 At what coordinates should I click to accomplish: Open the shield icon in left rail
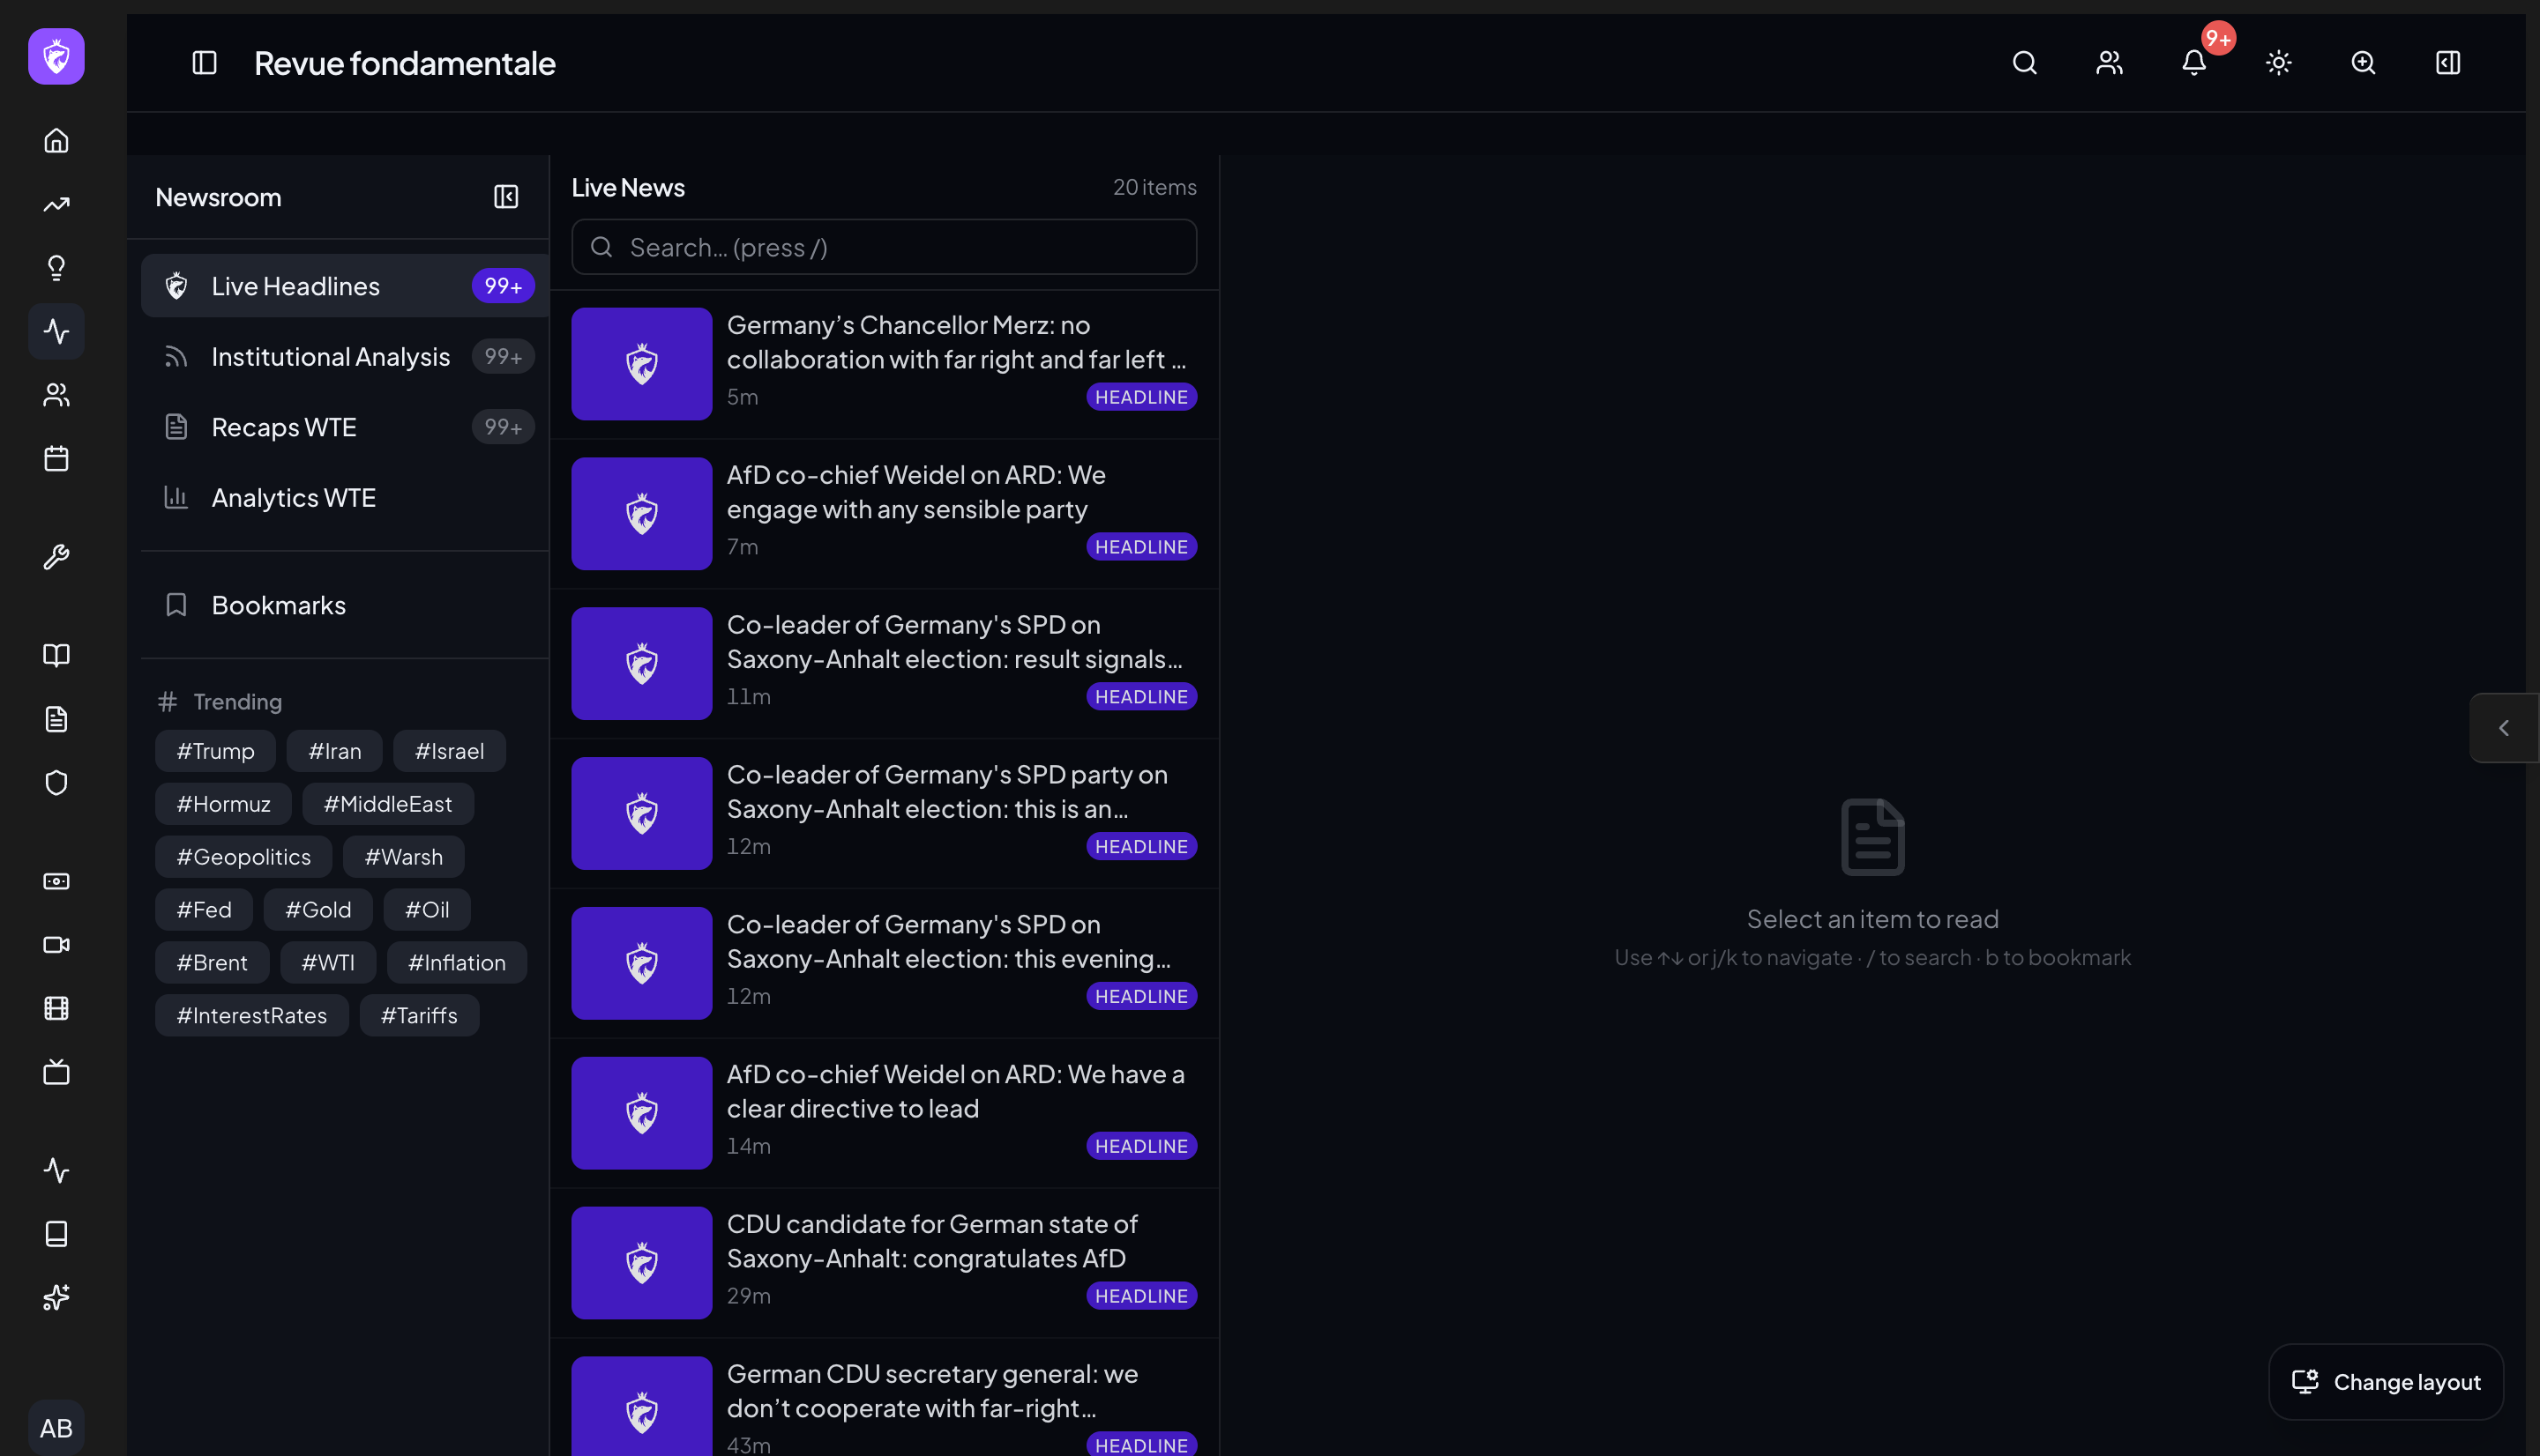click(x=56, y=783)
